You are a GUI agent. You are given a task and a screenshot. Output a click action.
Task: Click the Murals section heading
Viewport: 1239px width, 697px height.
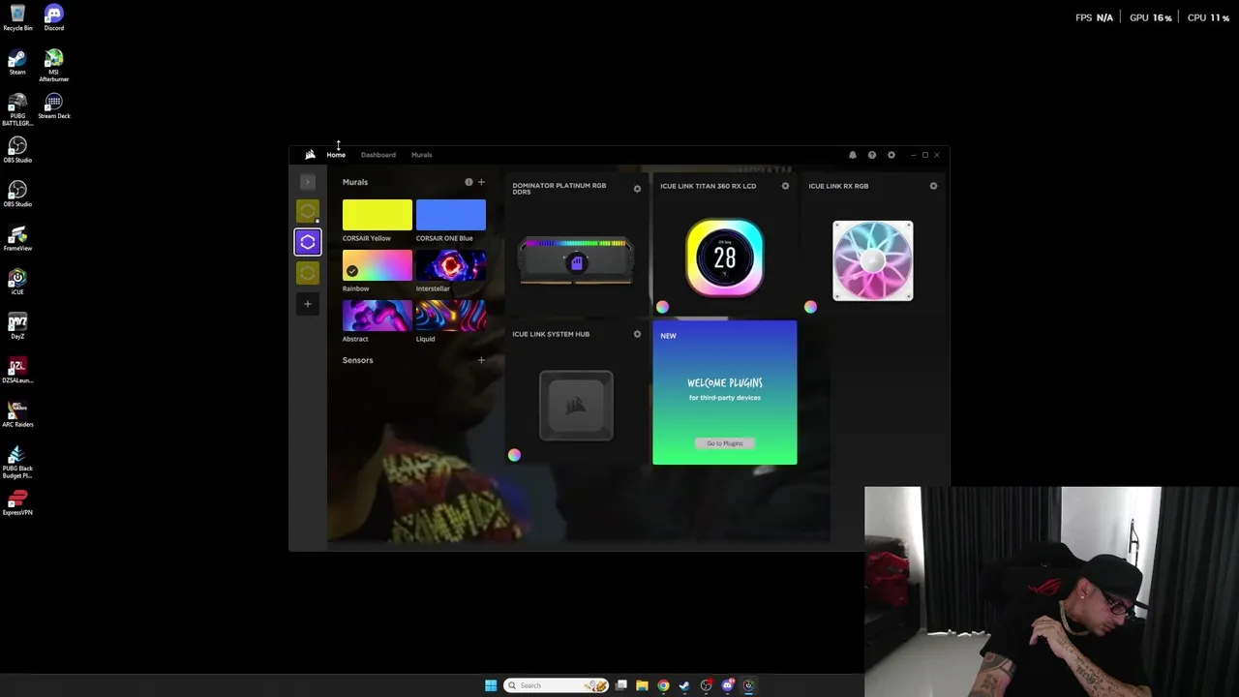coord(354,182)
